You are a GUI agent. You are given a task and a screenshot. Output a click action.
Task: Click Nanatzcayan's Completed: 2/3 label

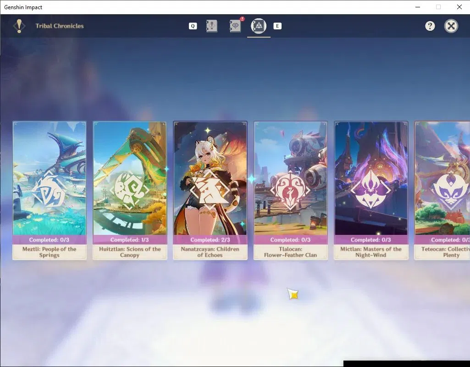tap(210, 240)
